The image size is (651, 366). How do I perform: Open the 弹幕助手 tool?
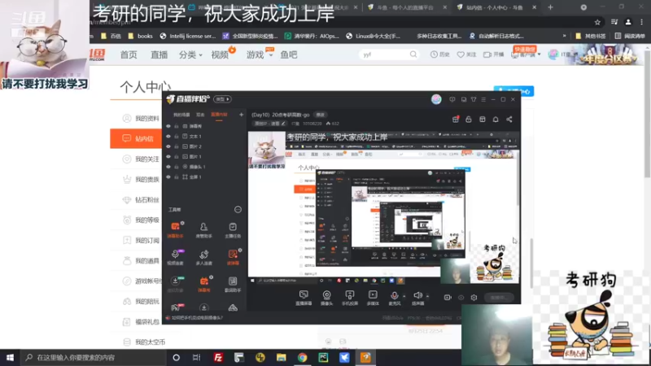pyautogui.click(x=175, y=230)
